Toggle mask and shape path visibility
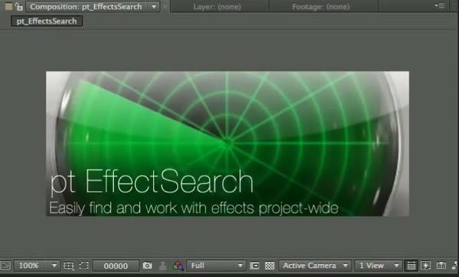The image size is (459, 277). coord(84,266)
